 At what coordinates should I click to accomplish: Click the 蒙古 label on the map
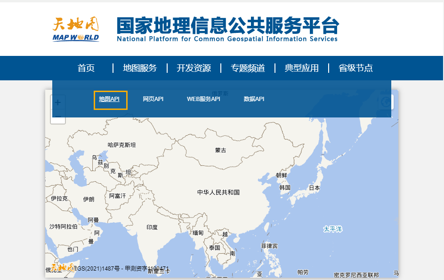220,150
